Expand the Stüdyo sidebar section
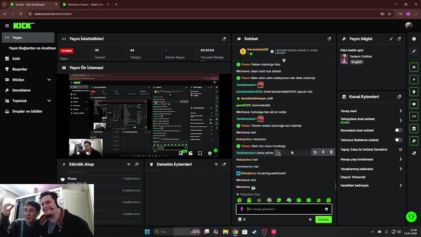The width and height of the screenshot is (421, 237). [x=49, y=80]
